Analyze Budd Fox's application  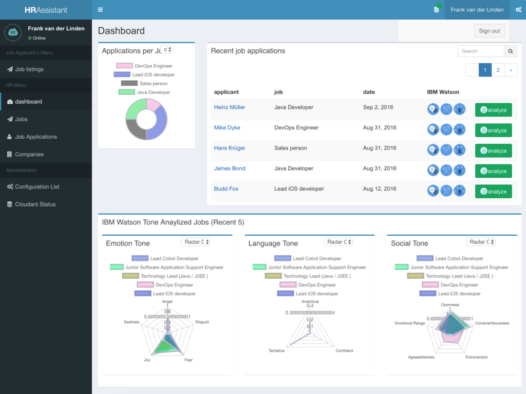493,192
